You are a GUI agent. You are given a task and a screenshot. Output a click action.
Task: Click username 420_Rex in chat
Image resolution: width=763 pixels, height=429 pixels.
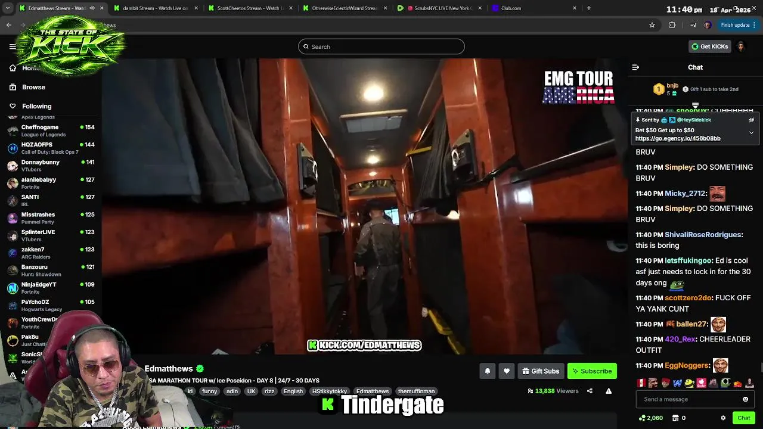pos(680,339)
